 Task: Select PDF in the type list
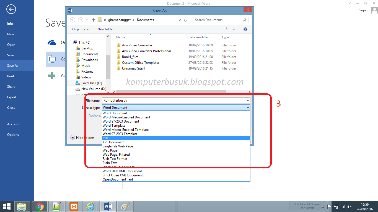click(x=176, y=138)
